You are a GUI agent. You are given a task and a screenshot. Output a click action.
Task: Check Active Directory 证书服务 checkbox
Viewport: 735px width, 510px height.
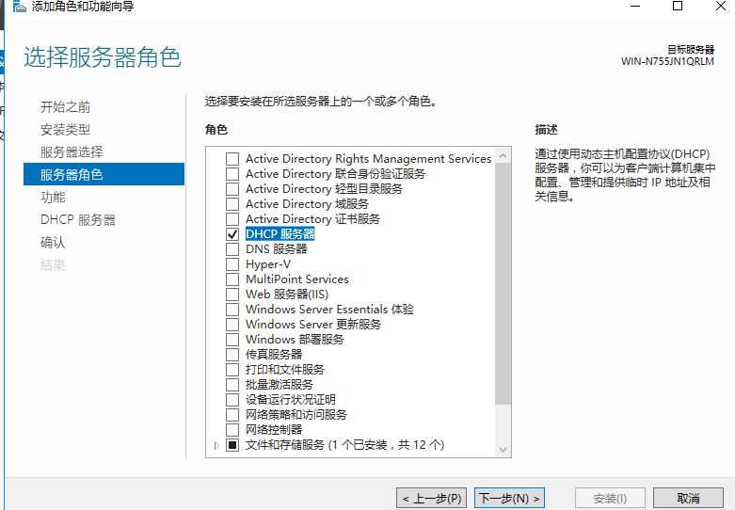[x=232, y=219]
